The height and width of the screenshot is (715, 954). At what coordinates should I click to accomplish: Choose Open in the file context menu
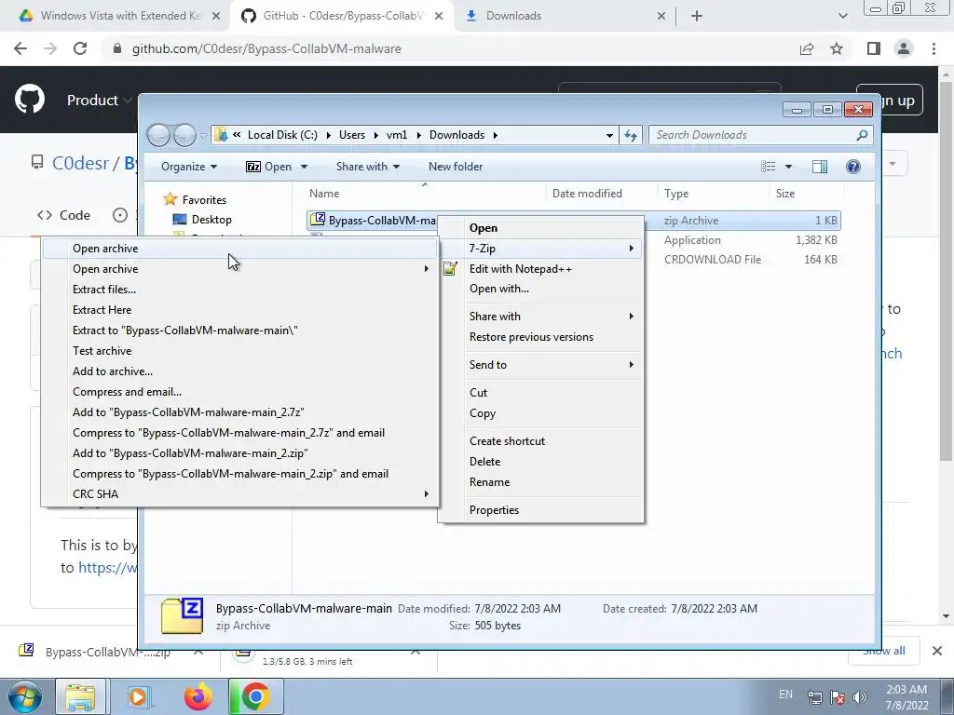pyautogui.click(x=540, y=228)
